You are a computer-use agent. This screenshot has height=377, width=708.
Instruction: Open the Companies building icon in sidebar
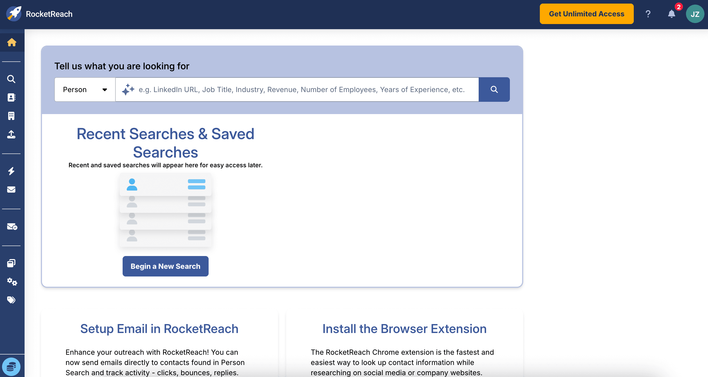11,116
